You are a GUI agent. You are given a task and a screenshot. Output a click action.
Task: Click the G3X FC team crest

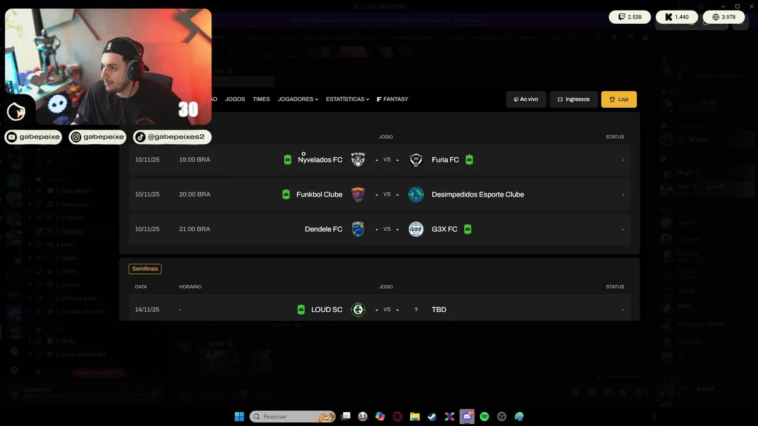click(416, 229)
